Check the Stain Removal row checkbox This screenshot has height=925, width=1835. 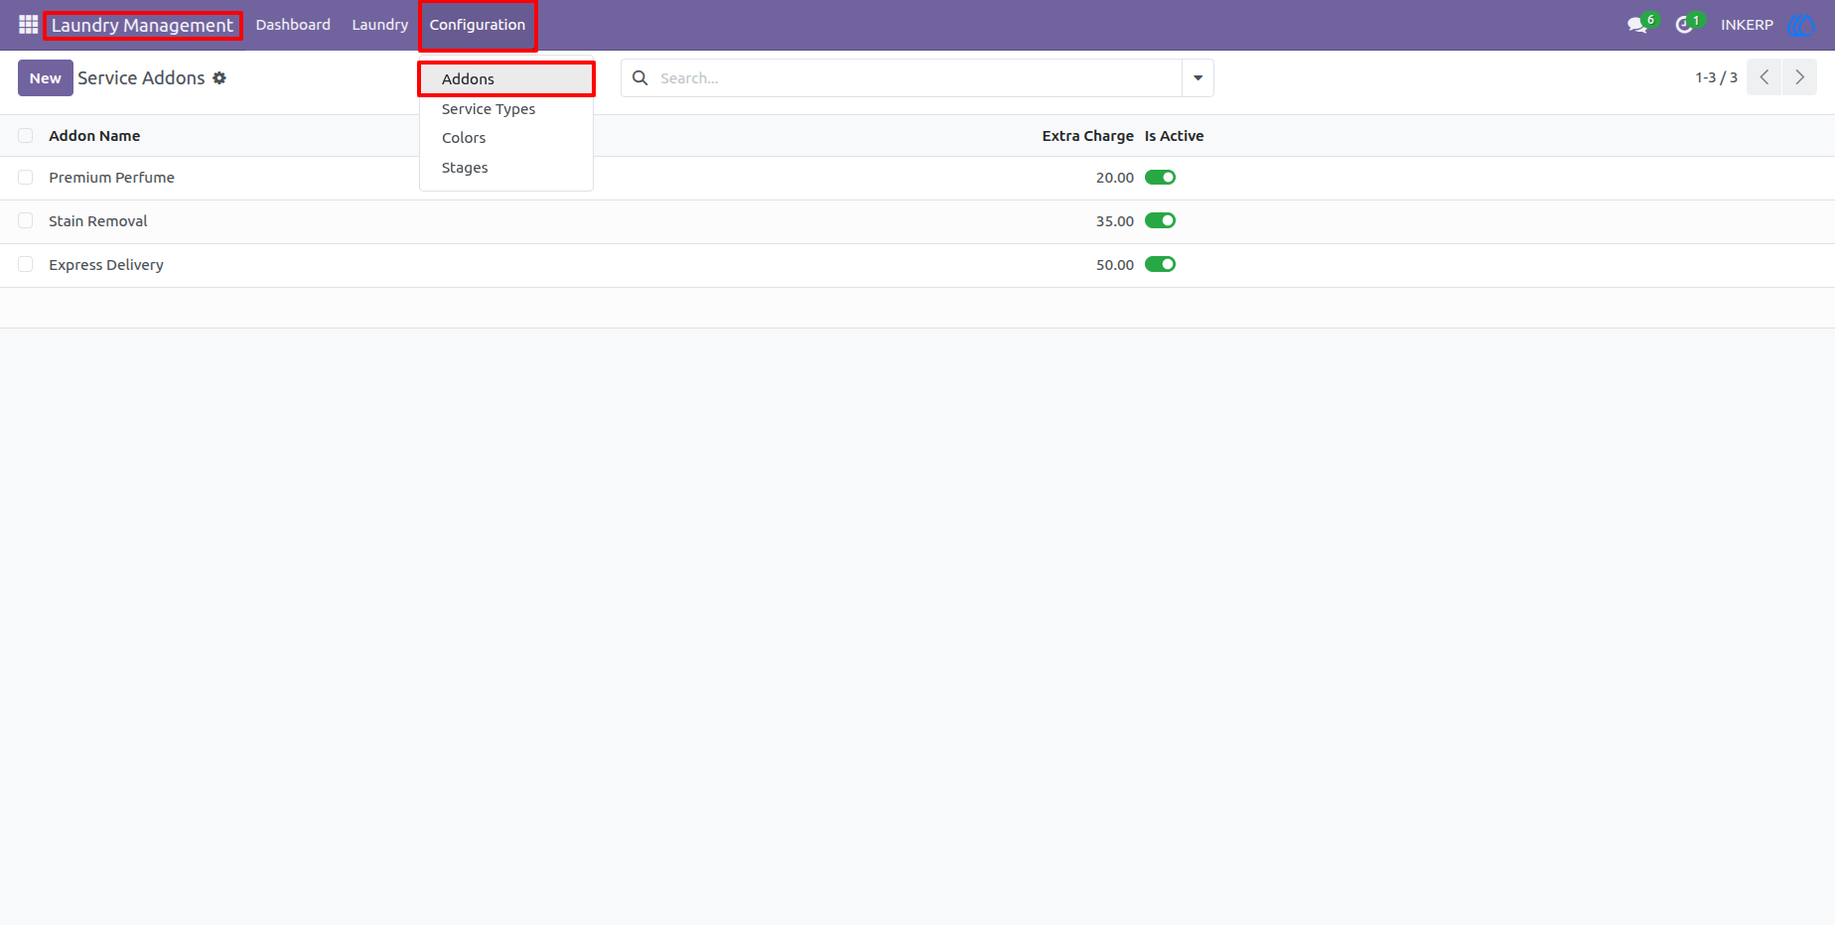[x=26, y=221]
